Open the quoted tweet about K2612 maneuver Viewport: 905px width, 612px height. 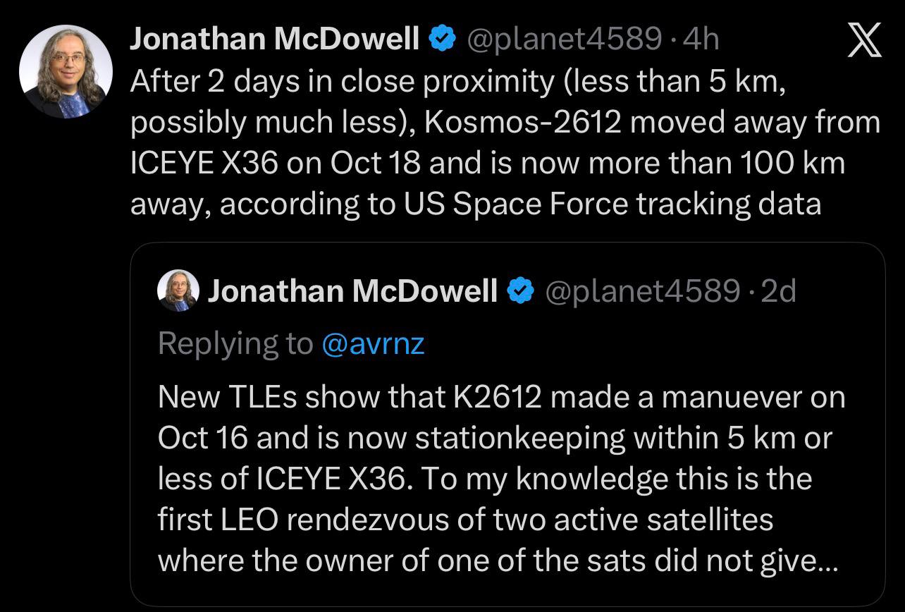click(507, 424)
